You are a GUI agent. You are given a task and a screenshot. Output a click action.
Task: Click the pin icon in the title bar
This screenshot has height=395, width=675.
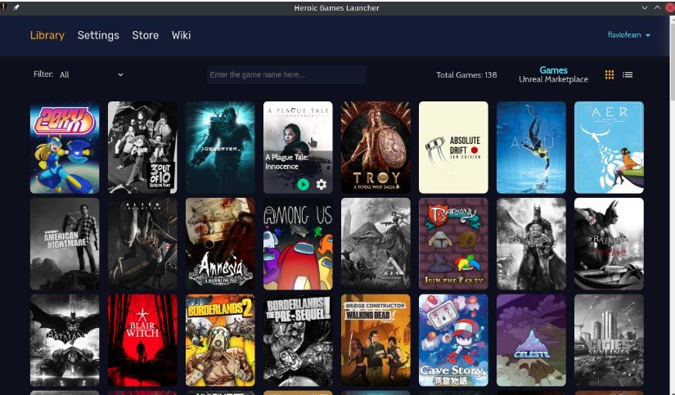pos(16,7)
